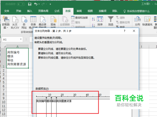Open the 加载项 ribbon tab
Viewport: 157px width, 117px height.
coord(102,11)
